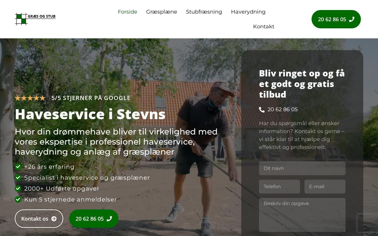Click the reCAPTCHA badge
The height and width of the screenshot is (236, 378).
368,223
